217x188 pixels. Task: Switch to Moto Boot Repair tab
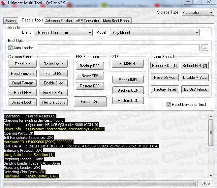tap(116, 21)
